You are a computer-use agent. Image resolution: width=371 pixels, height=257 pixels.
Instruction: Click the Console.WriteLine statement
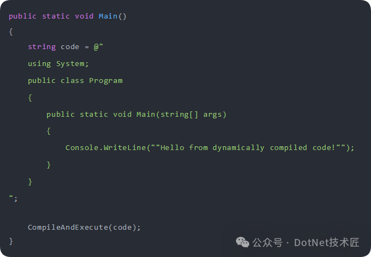[105, 147]
